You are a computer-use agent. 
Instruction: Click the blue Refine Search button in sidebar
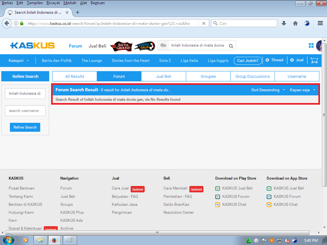pos(25,127)
